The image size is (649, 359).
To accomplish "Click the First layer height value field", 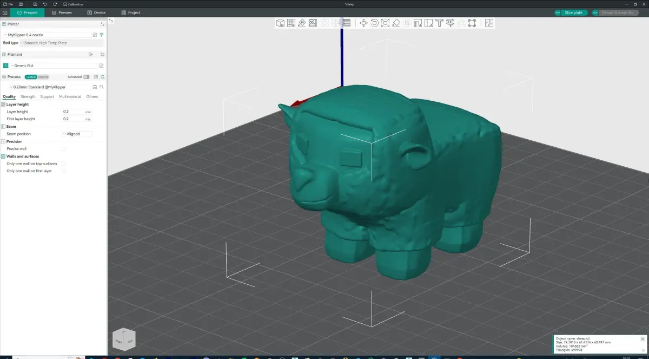I will coord(77,119).
